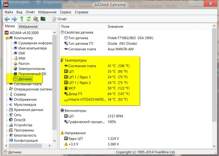Screen dimensions: 219x156
Task: Select the Свойства датчика group row
Action: click(x=77, y=32)
